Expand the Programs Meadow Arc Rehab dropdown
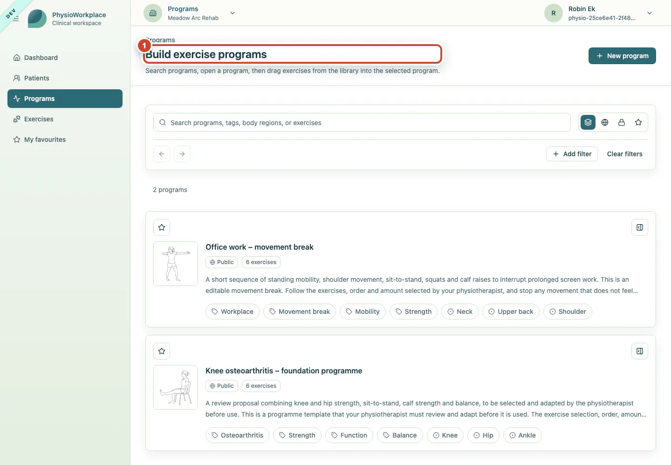 coord(233,13)
